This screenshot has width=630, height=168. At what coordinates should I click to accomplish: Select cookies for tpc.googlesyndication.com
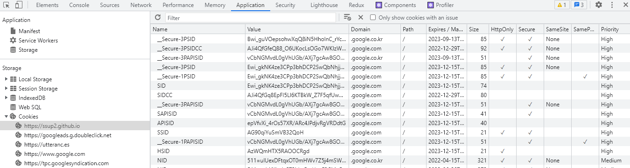click(66, 163)
